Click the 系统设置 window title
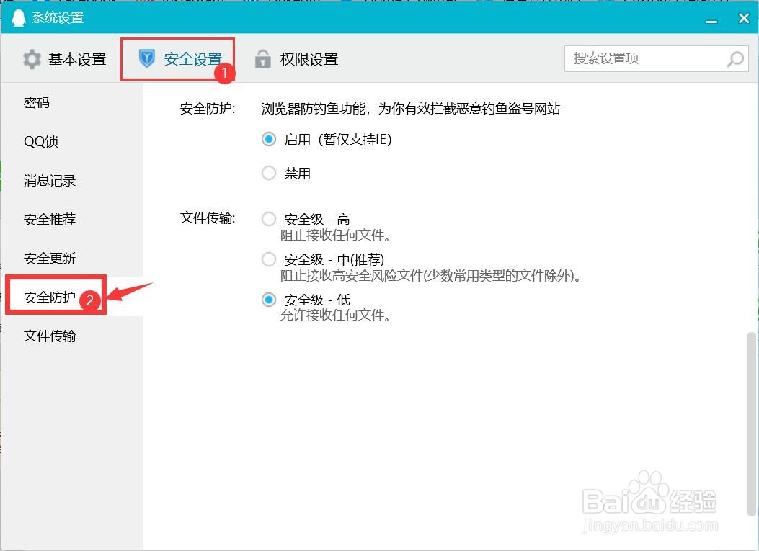Screen dimensions: 759x551 [58, 18]
